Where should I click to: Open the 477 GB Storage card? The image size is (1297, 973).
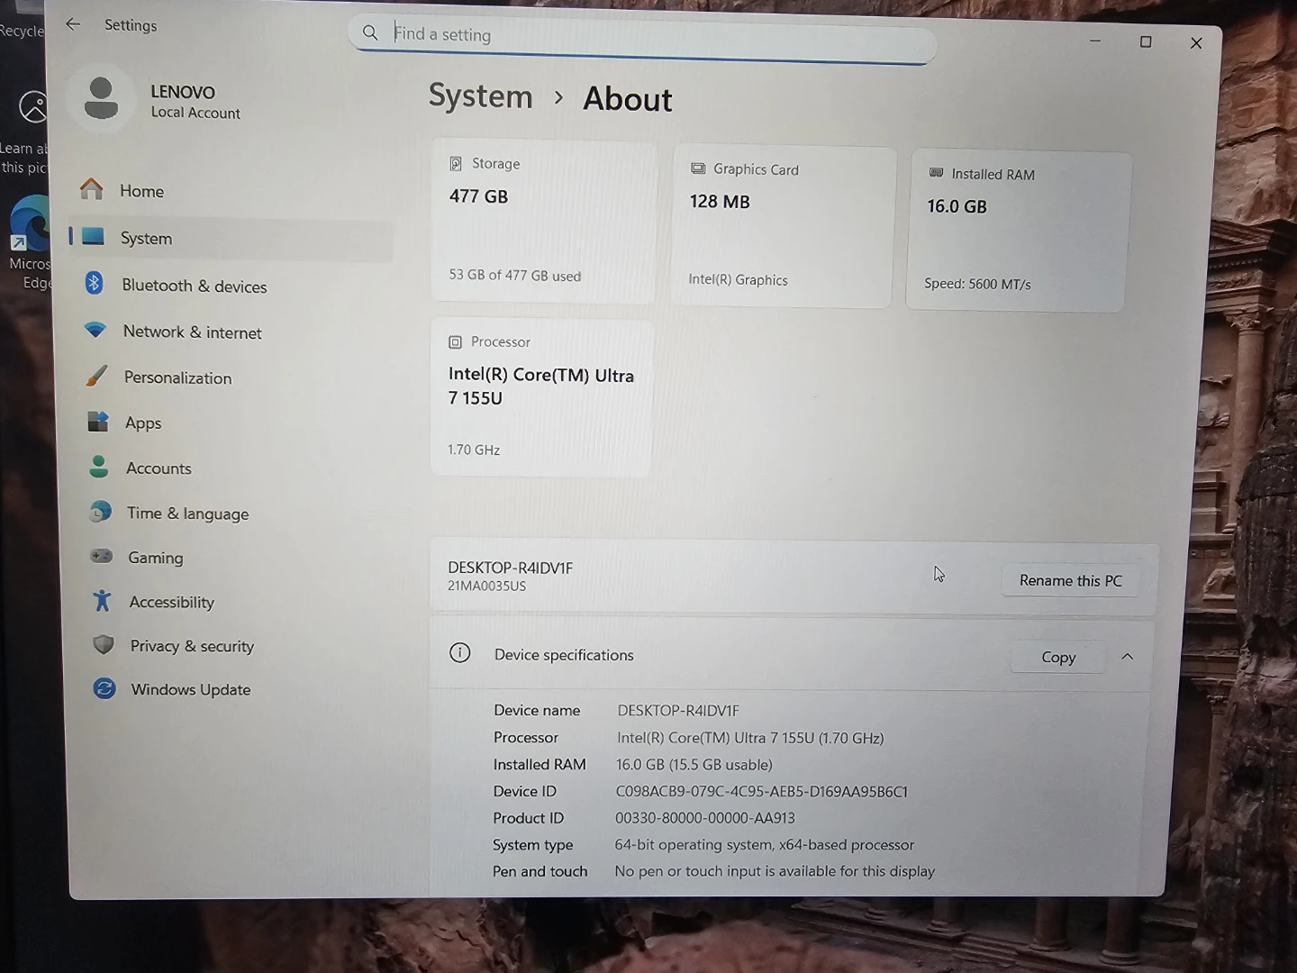(x=543, y=220)
